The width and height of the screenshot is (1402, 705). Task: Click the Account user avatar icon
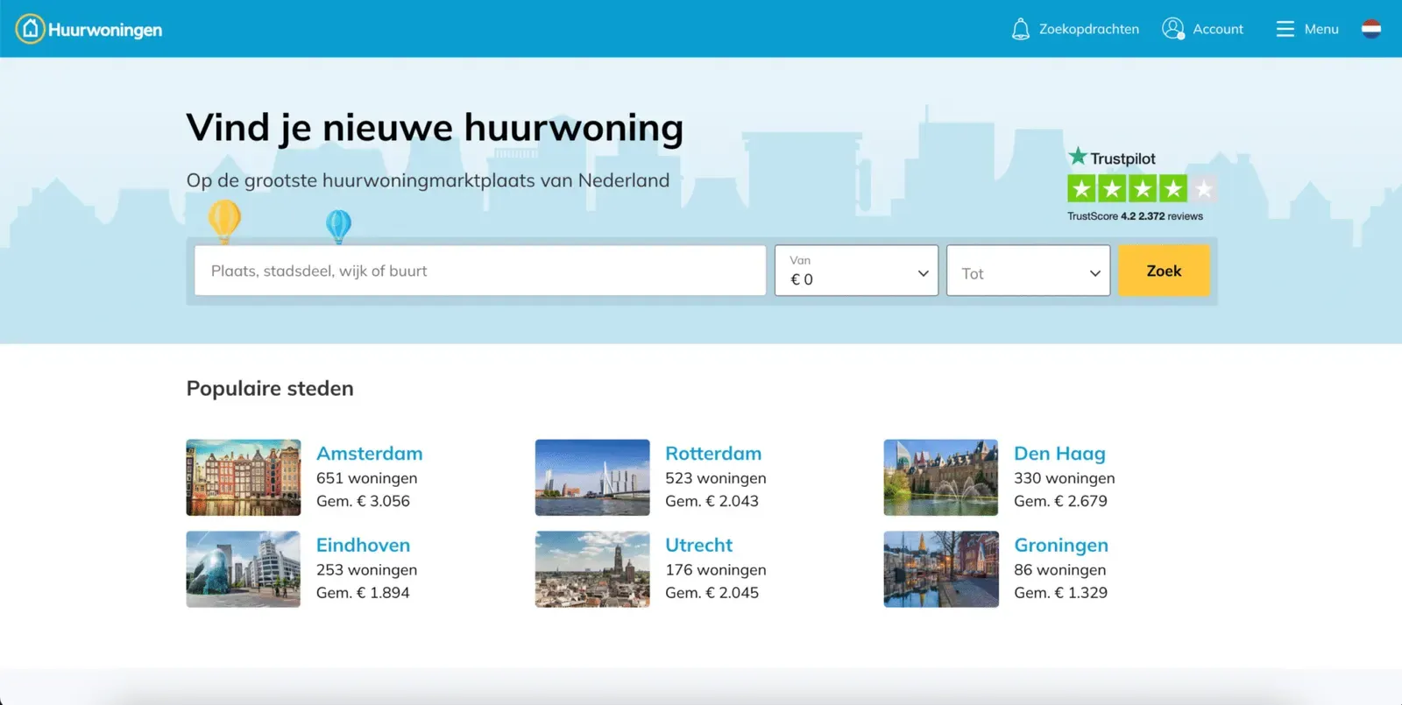[1173, 29]
